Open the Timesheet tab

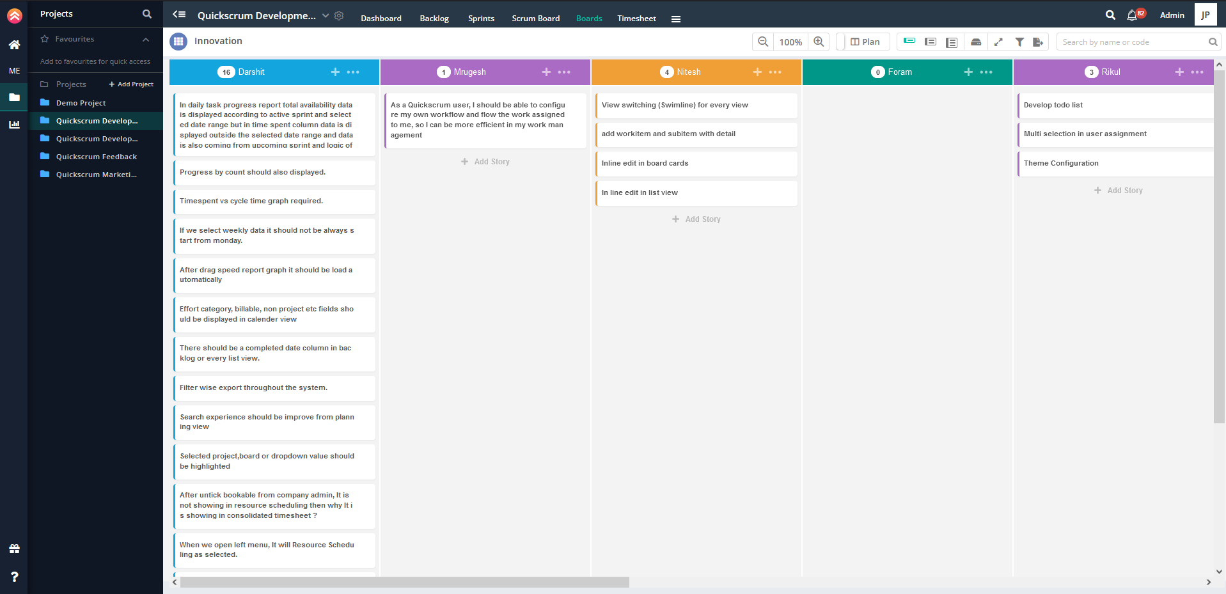point(636,18)
